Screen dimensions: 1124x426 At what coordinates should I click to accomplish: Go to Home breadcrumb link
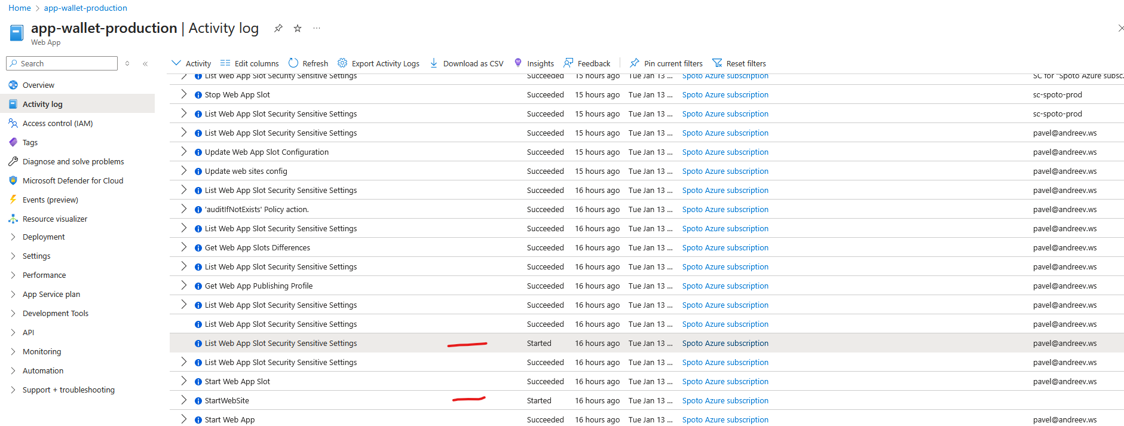[20, 8]
